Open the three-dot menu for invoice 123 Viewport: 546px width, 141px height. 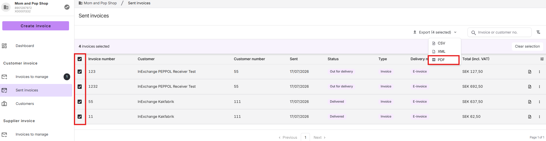tap(539, 72)
